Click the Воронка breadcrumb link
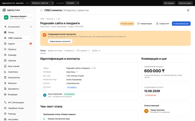195x121 pixels. point(50,19)
